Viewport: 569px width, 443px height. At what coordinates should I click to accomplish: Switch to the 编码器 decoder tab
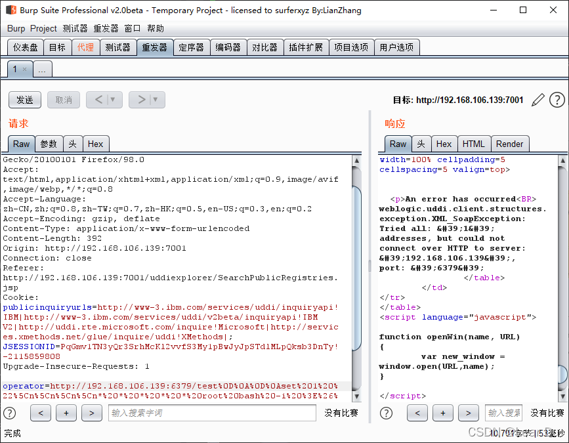[228, 47]
